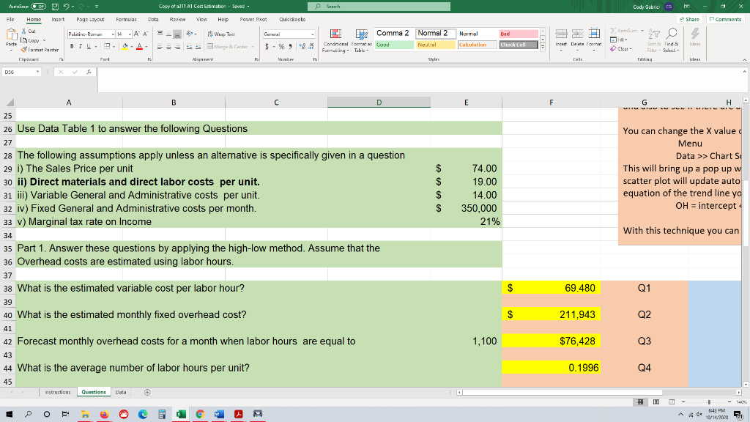
Task: Switch to the Formulas ribbon tab
Action: pos(126,20)
